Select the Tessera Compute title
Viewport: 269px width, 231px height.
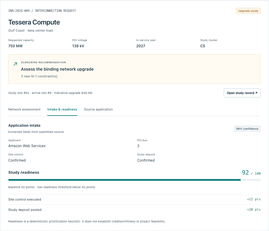[34, 22]
